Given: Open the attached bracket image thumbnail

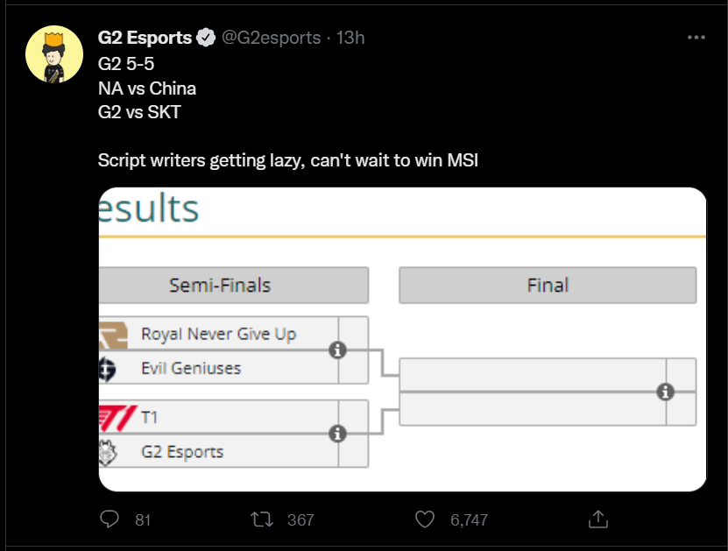Looking at the screenshot, I should click(x=402, y=339).
